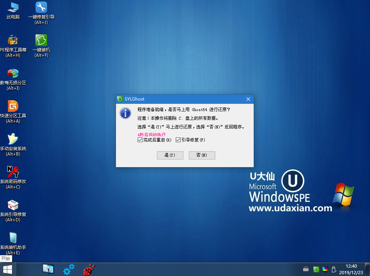Open the PE程序工具箱 toolbox icon
This screenshot has width=370, height=276.
pos(13,40)
